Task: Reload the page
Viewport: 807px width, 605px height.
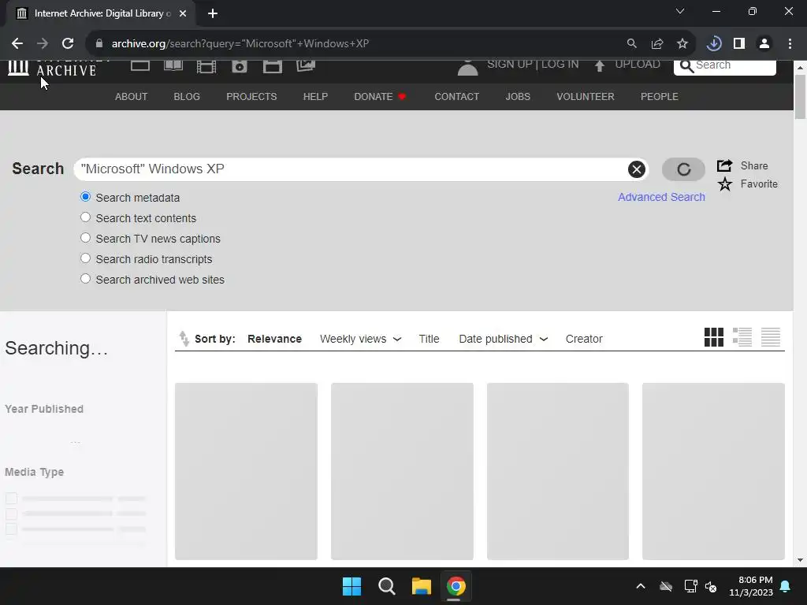Action: [68, 44]
